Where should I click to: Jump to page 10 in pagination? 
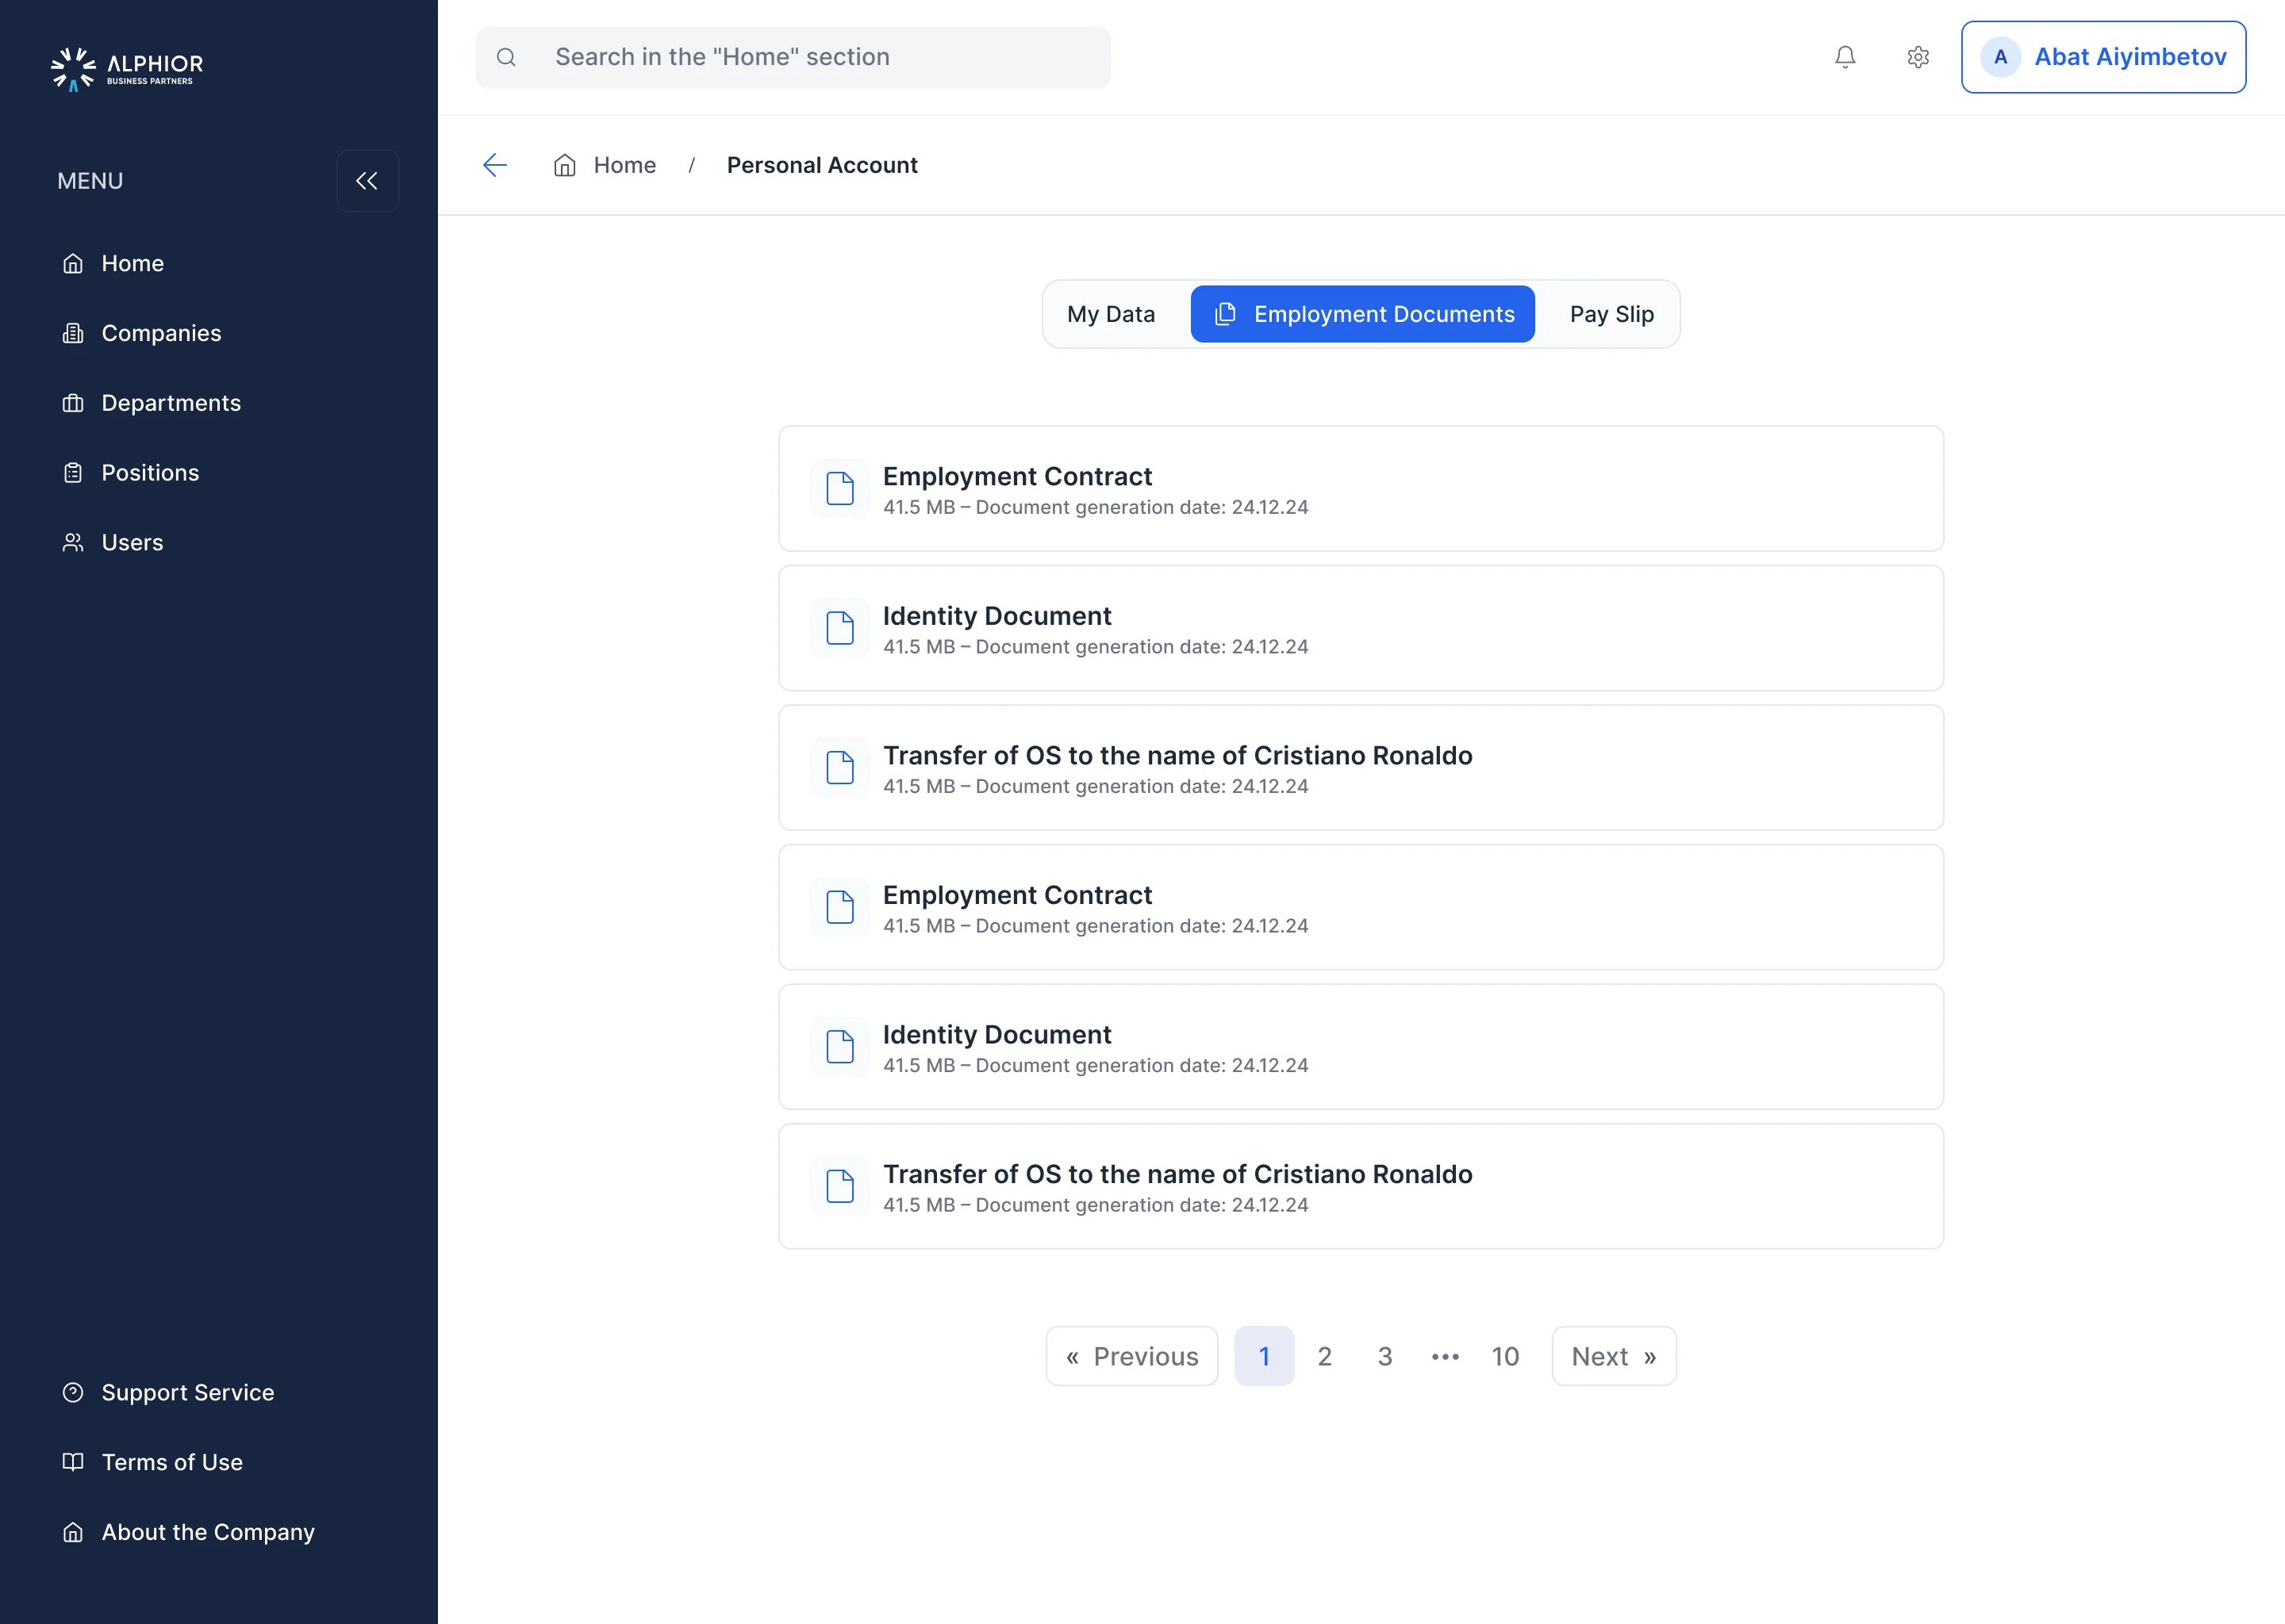pos(1504,1356)
